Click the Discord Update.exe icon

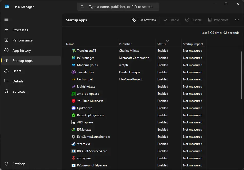(74, 108)
